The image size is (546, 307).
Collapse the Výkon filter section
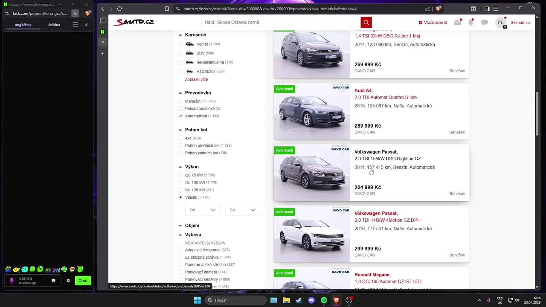pos(180,167)
